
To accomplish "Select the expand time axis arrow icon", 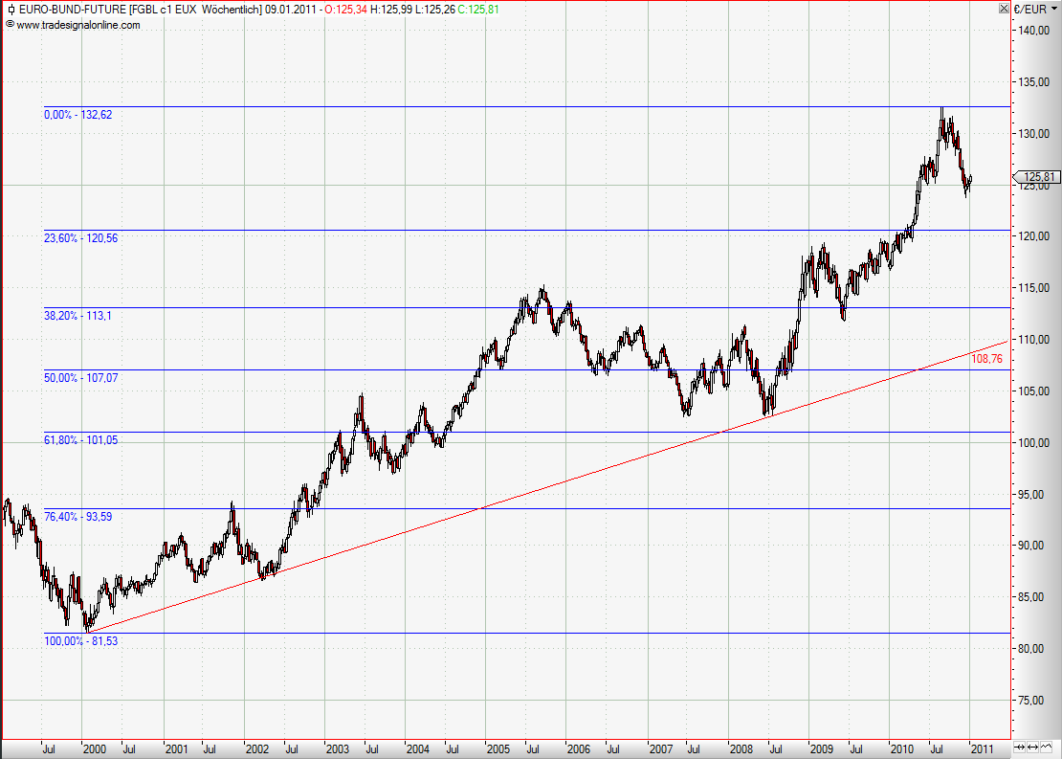I will tap(1032, 748).
